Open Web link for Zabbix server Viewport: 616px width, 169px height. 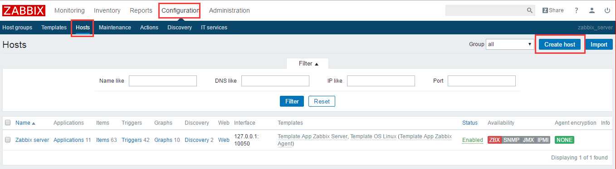pyautogui.click(x=224, y=140)
